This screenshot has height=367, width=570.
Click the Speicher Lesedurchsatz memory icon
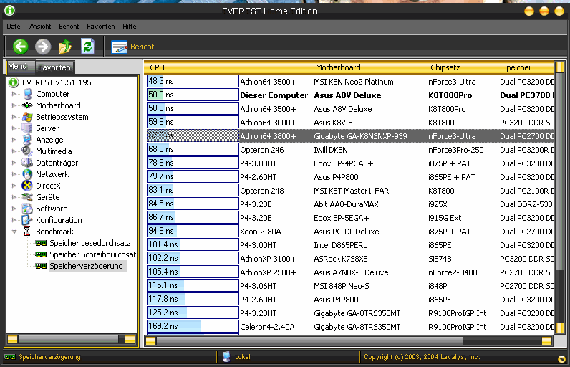41,243
